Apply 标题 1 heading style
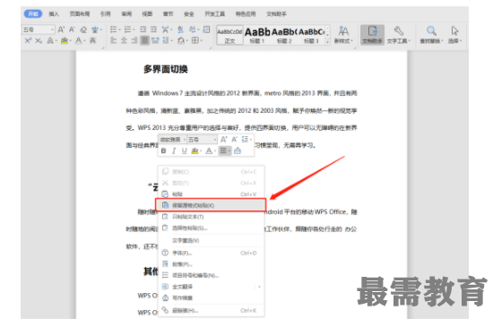 click(257, 35)
